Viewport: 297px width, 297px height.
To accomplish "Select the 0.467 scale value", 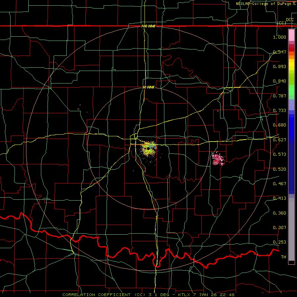I will point(280,184).
